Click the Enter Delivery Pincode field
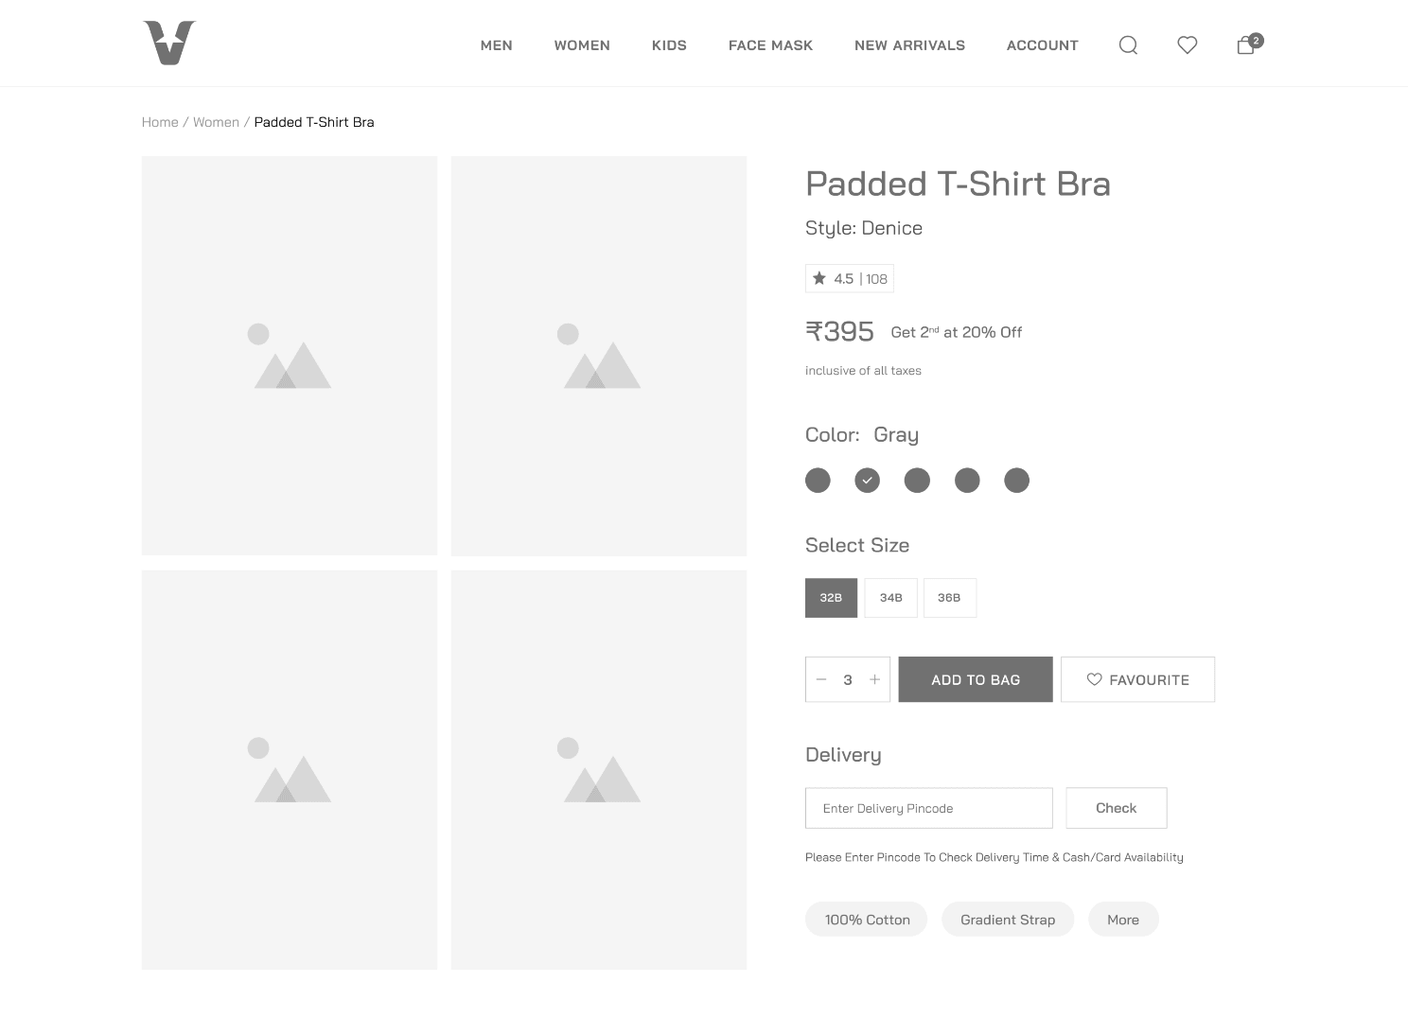The image size is (1408, 1035). [x=928, y=808]
